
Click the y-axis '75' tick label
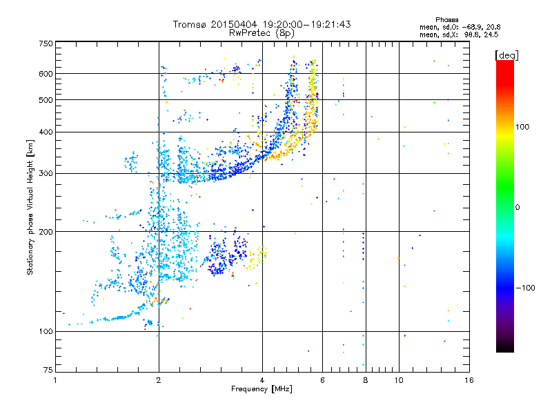coord(48,370)
